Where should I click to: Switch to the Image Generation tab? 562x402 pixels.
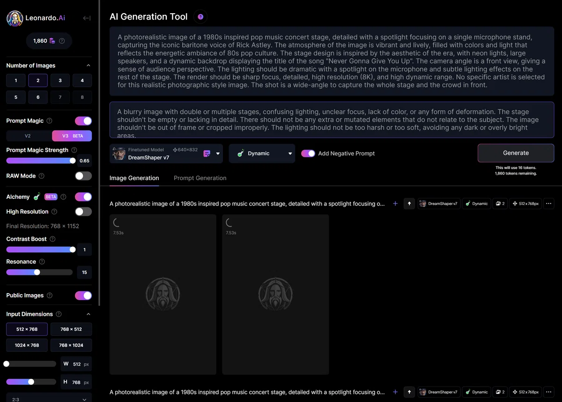pos(134,178)
